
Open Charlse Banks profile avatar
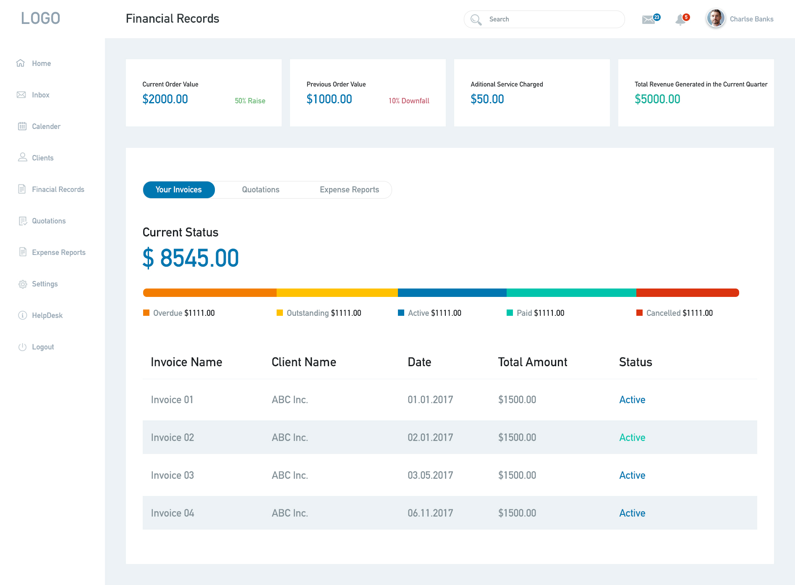716,18
